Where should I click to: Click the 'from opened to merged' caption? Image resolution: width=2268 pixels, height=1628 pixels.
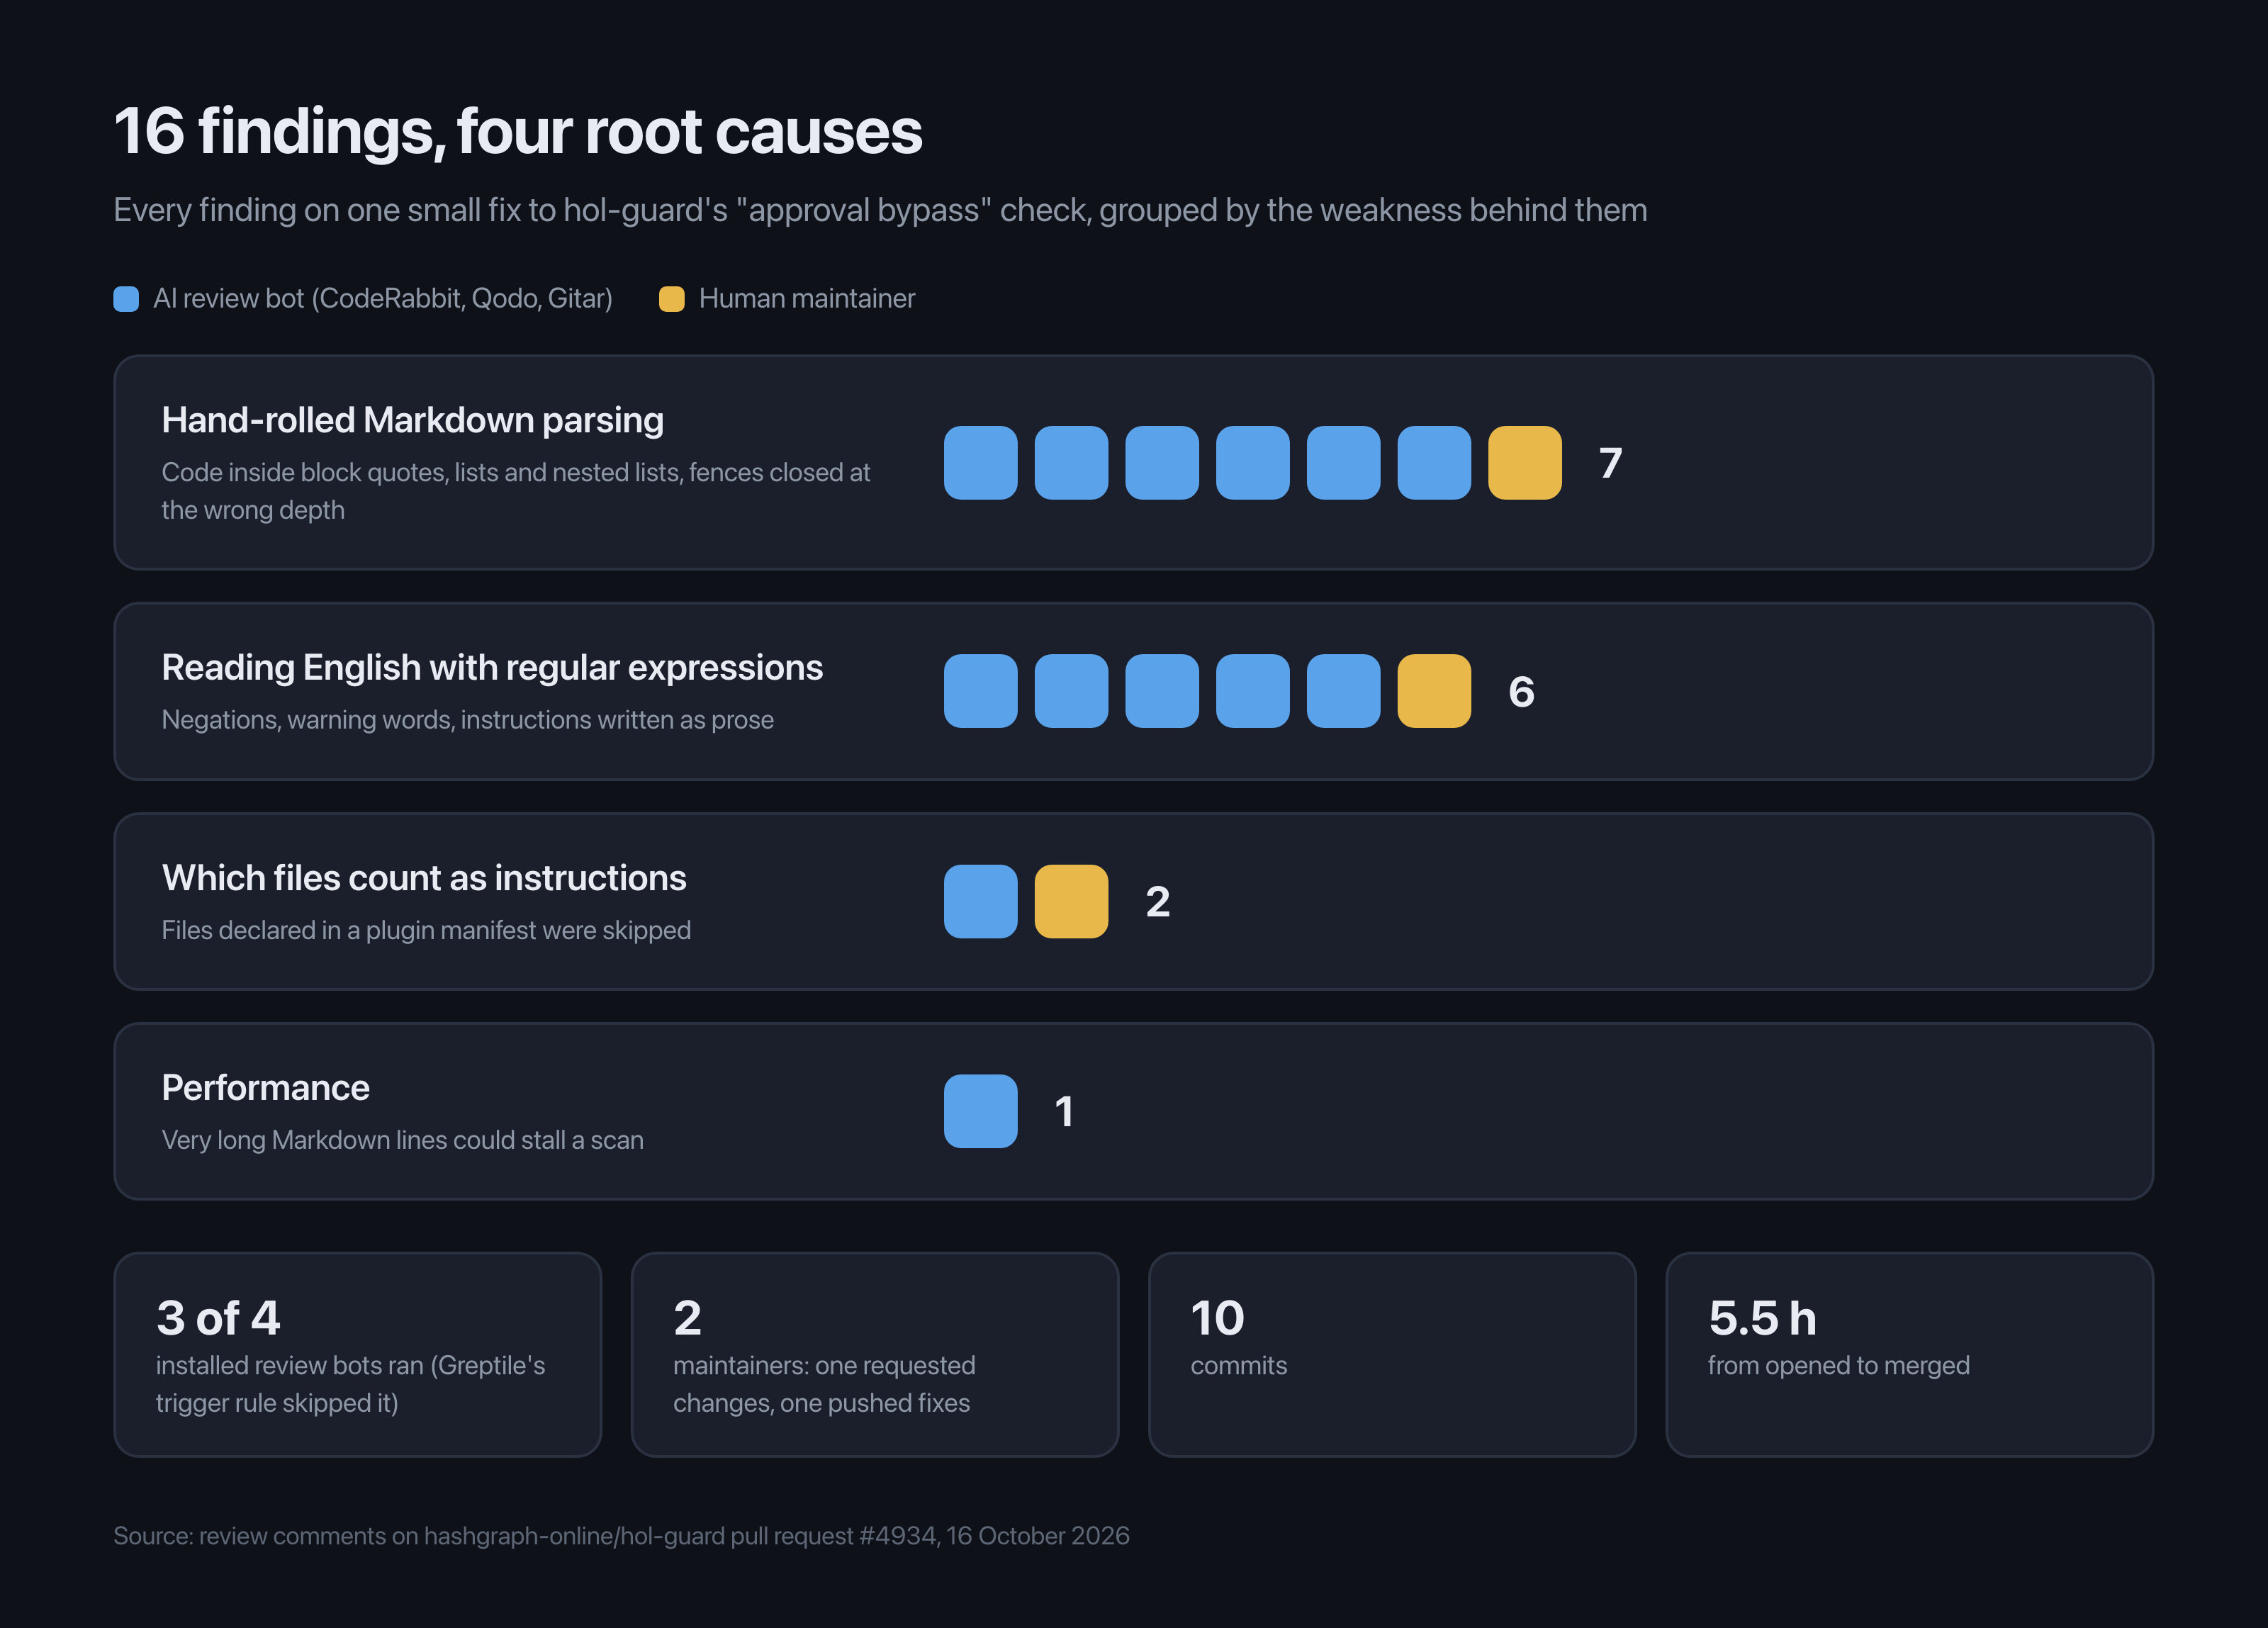1838,1366
